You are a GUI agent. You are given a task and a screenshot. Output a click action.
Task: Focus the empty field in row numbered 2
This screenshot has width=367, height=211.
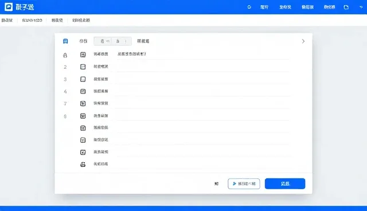pyautogui.click(x=203, y=67)
